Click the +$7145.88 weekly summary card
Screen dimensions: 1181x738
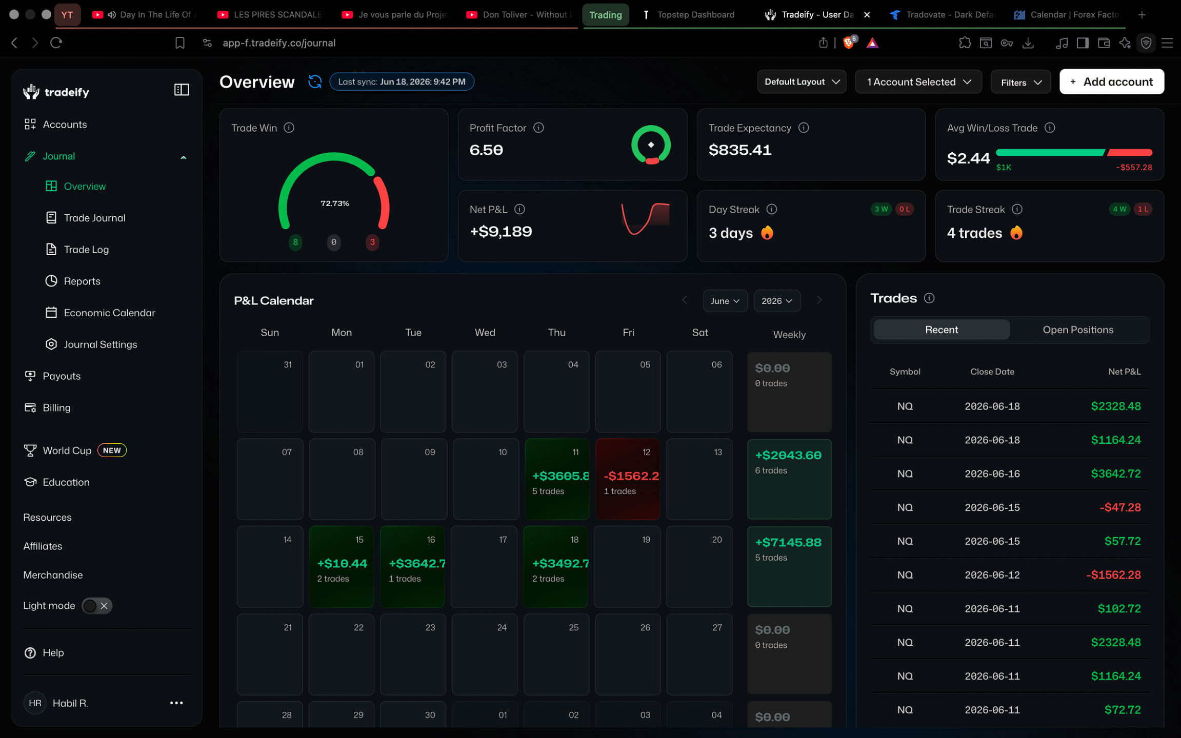click(x=789, y=567)
